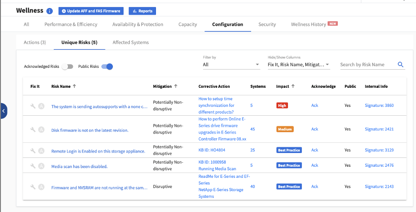
Task: Sort by Risk Name arrow icon
Action: tap(74, 86)
